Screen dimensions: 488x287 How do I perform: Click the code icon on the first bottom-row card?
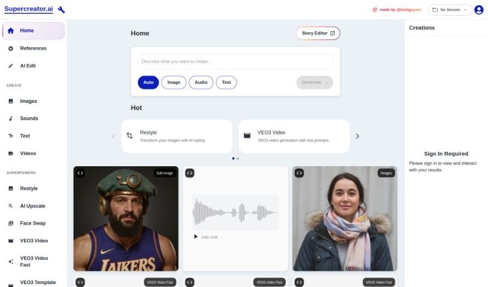80,282
